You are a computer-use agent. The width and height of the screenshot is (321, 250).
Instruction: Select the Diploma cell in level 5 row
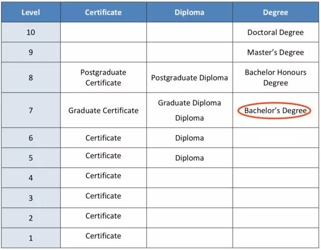(x=190, y=158)
